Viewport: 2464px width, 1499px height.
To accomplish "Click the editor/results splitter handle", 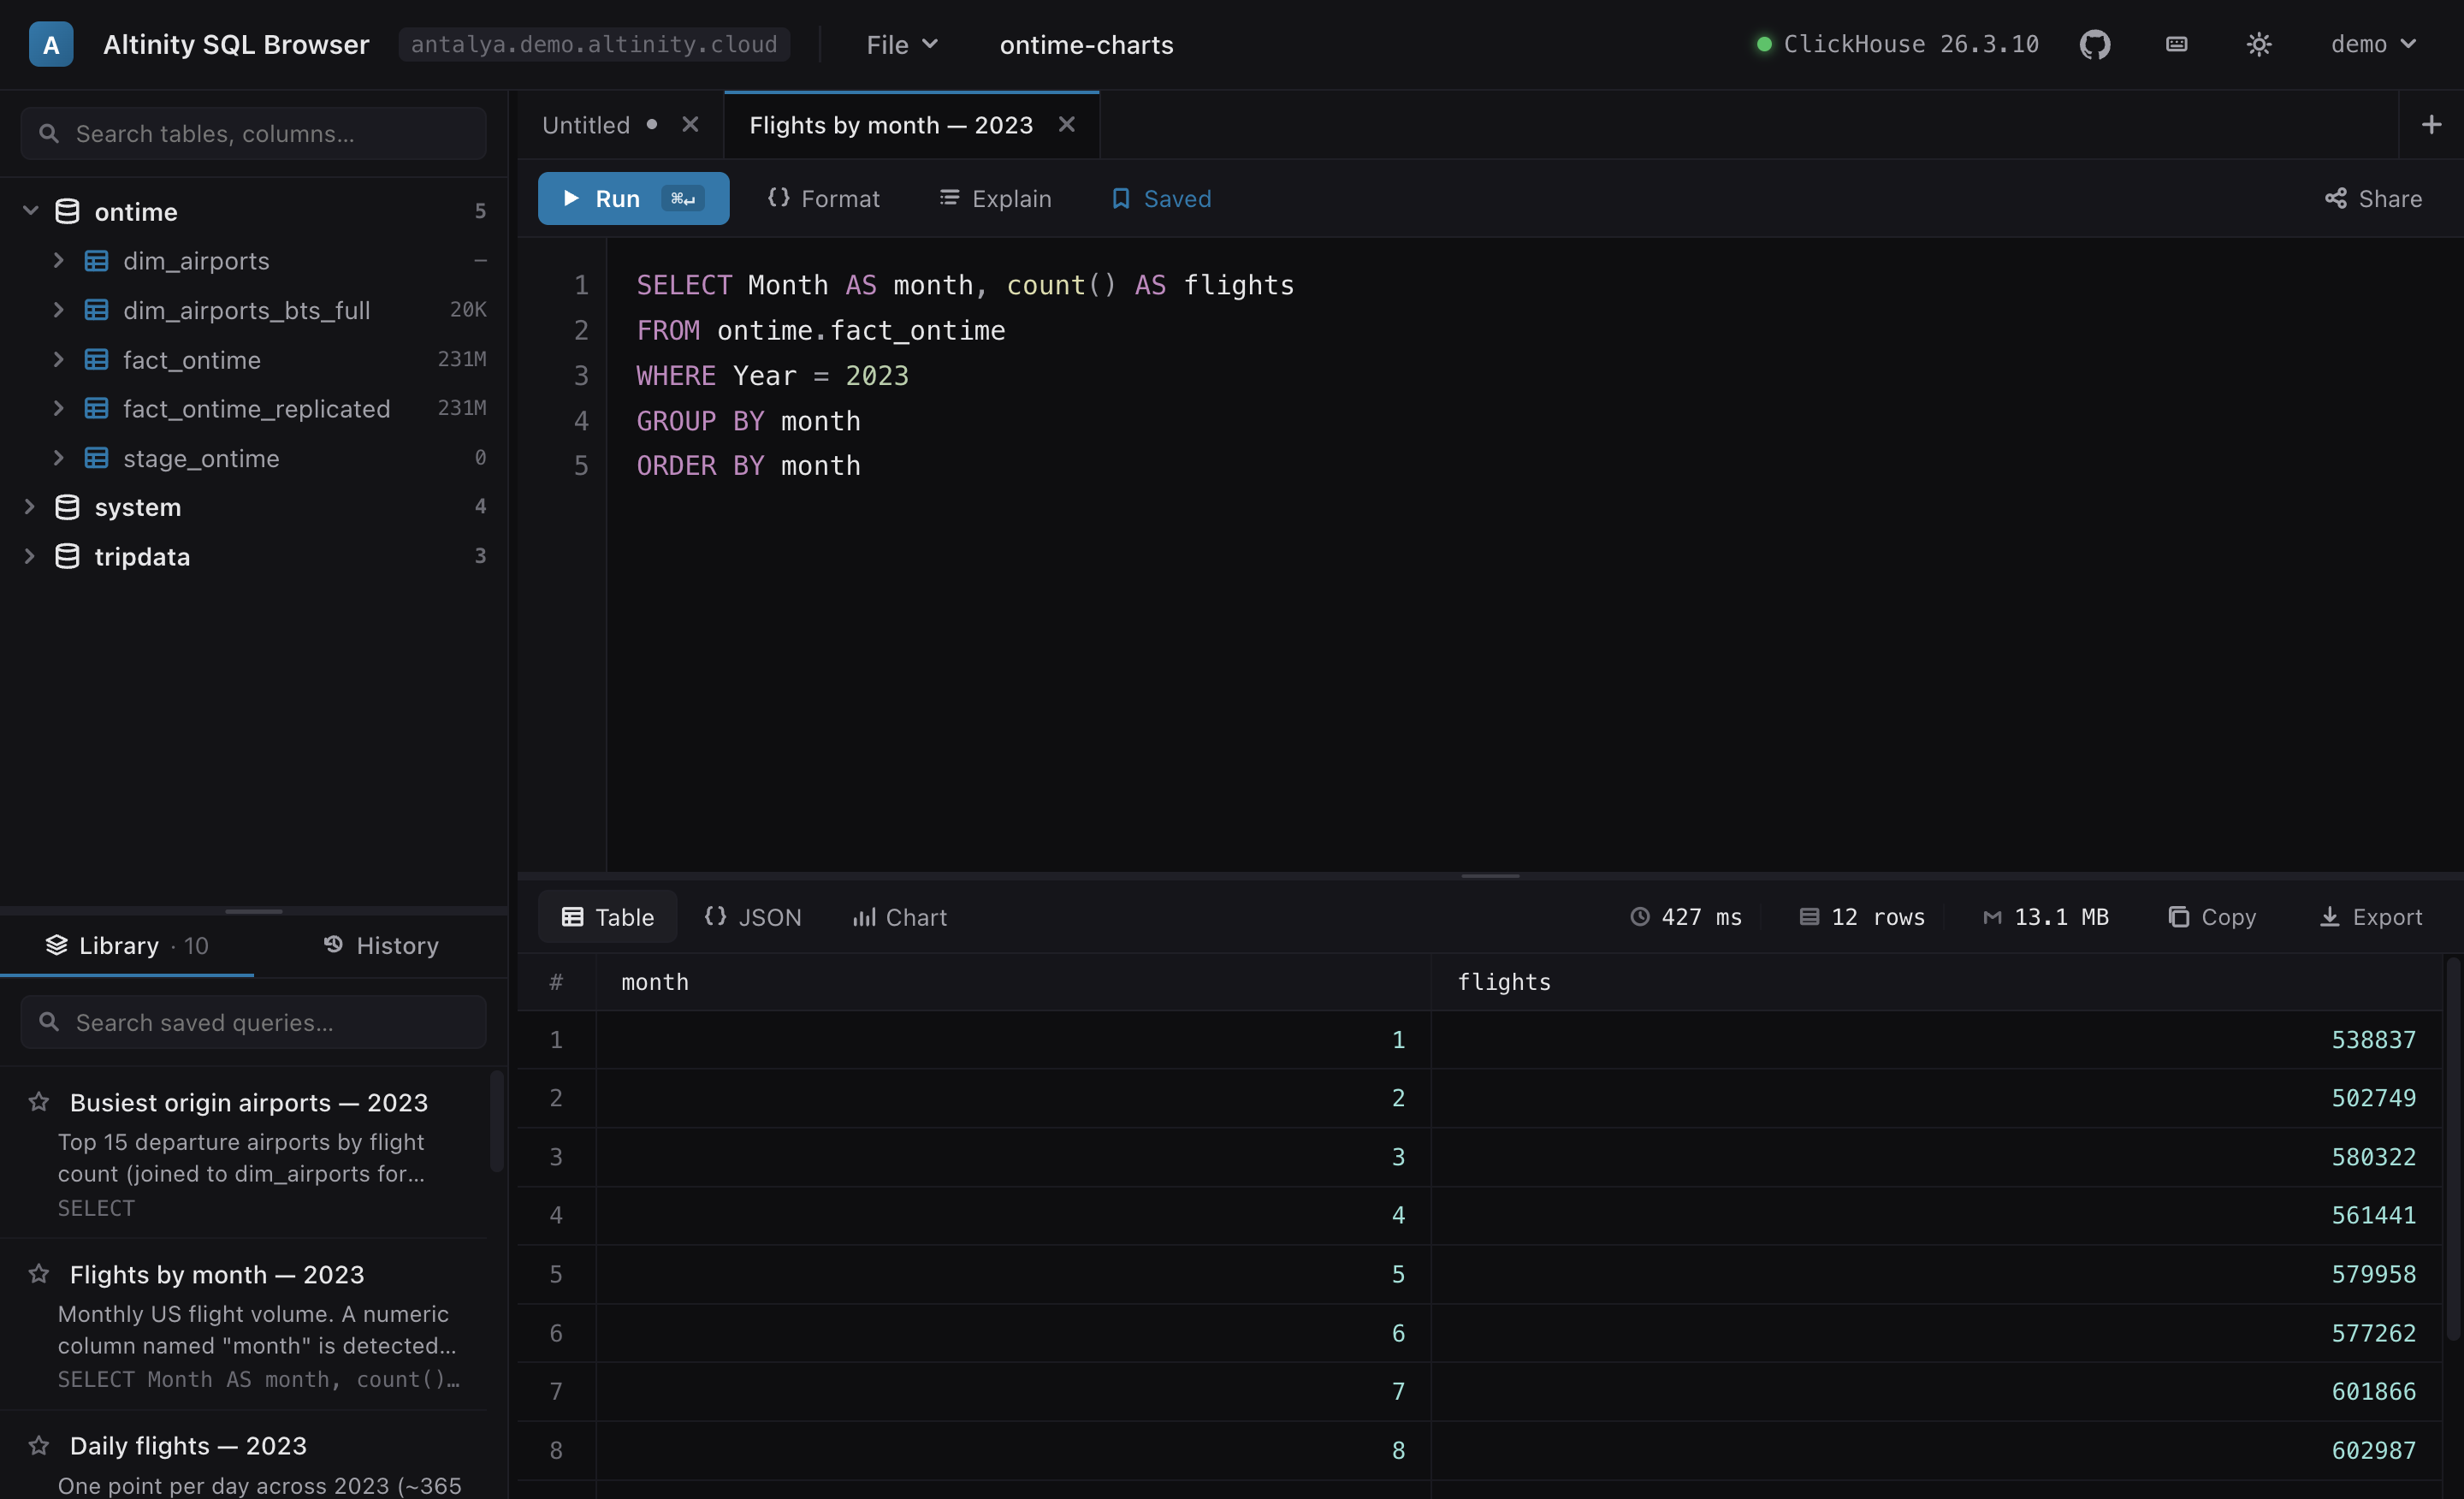I will click(1490, 876).
